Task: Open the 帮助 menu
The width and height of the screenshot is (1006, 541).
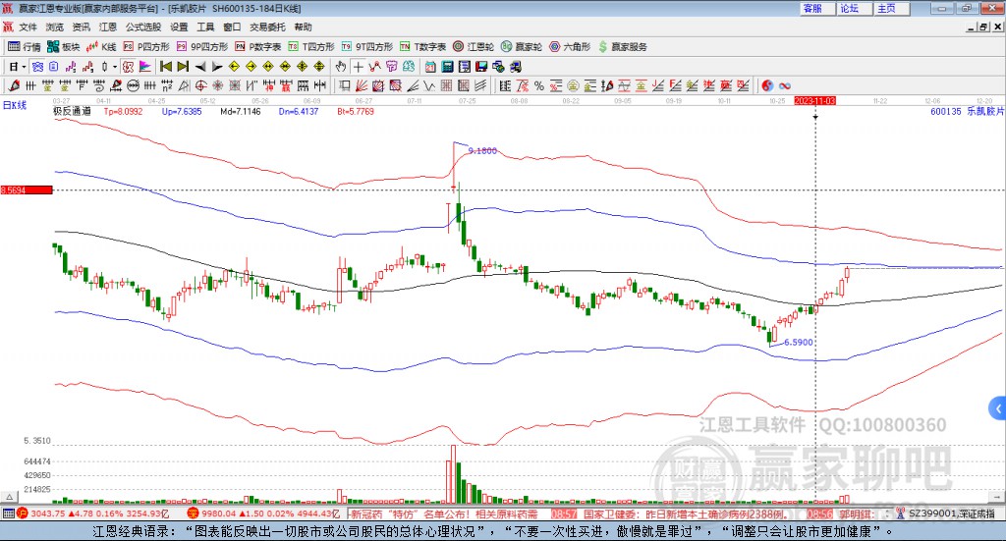Action: point(303,27)
